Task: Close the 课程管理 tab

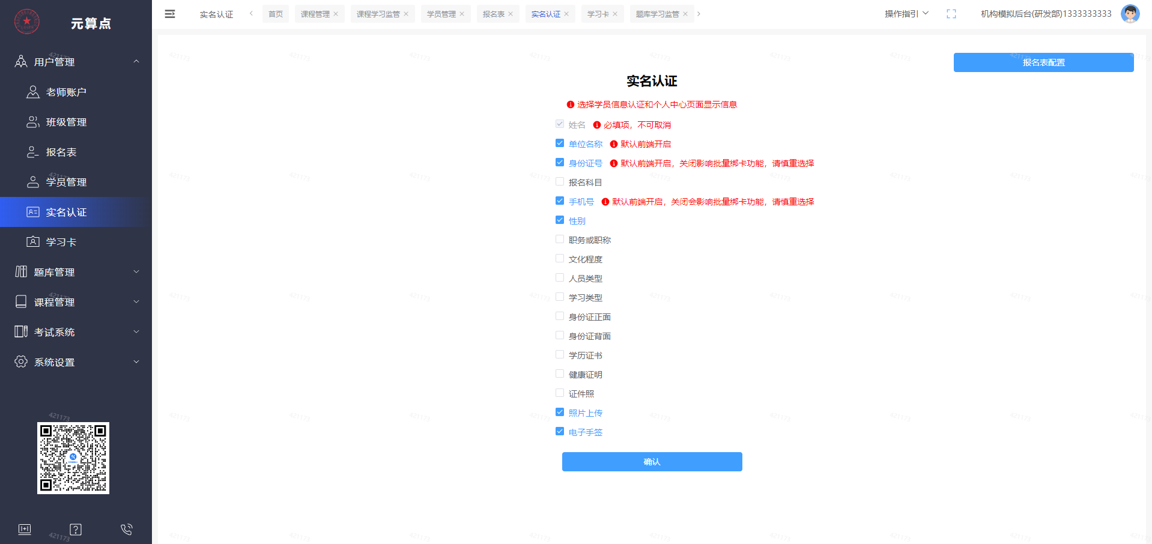Action: tap(336, 14)
